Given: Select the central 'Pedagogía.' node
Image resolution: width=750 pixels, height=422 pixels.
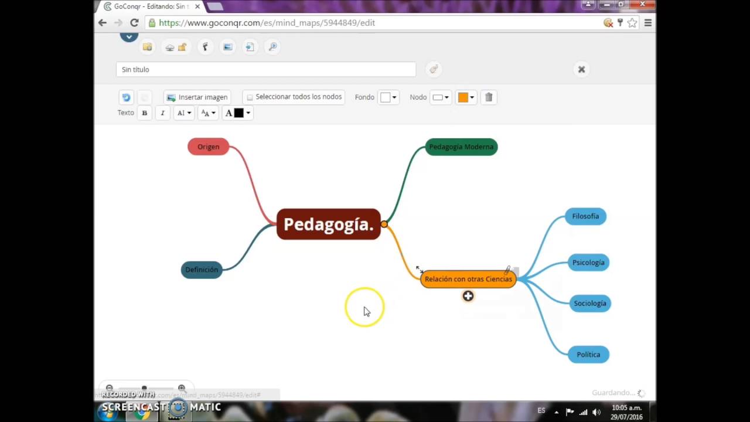Looking at the screenshot, I should [328, 224].
